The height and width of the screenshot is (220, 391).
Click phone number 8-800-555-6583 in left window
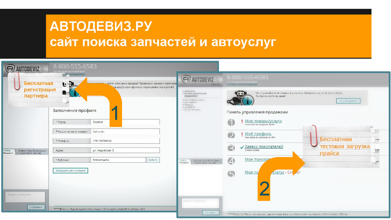click(75, 66)
